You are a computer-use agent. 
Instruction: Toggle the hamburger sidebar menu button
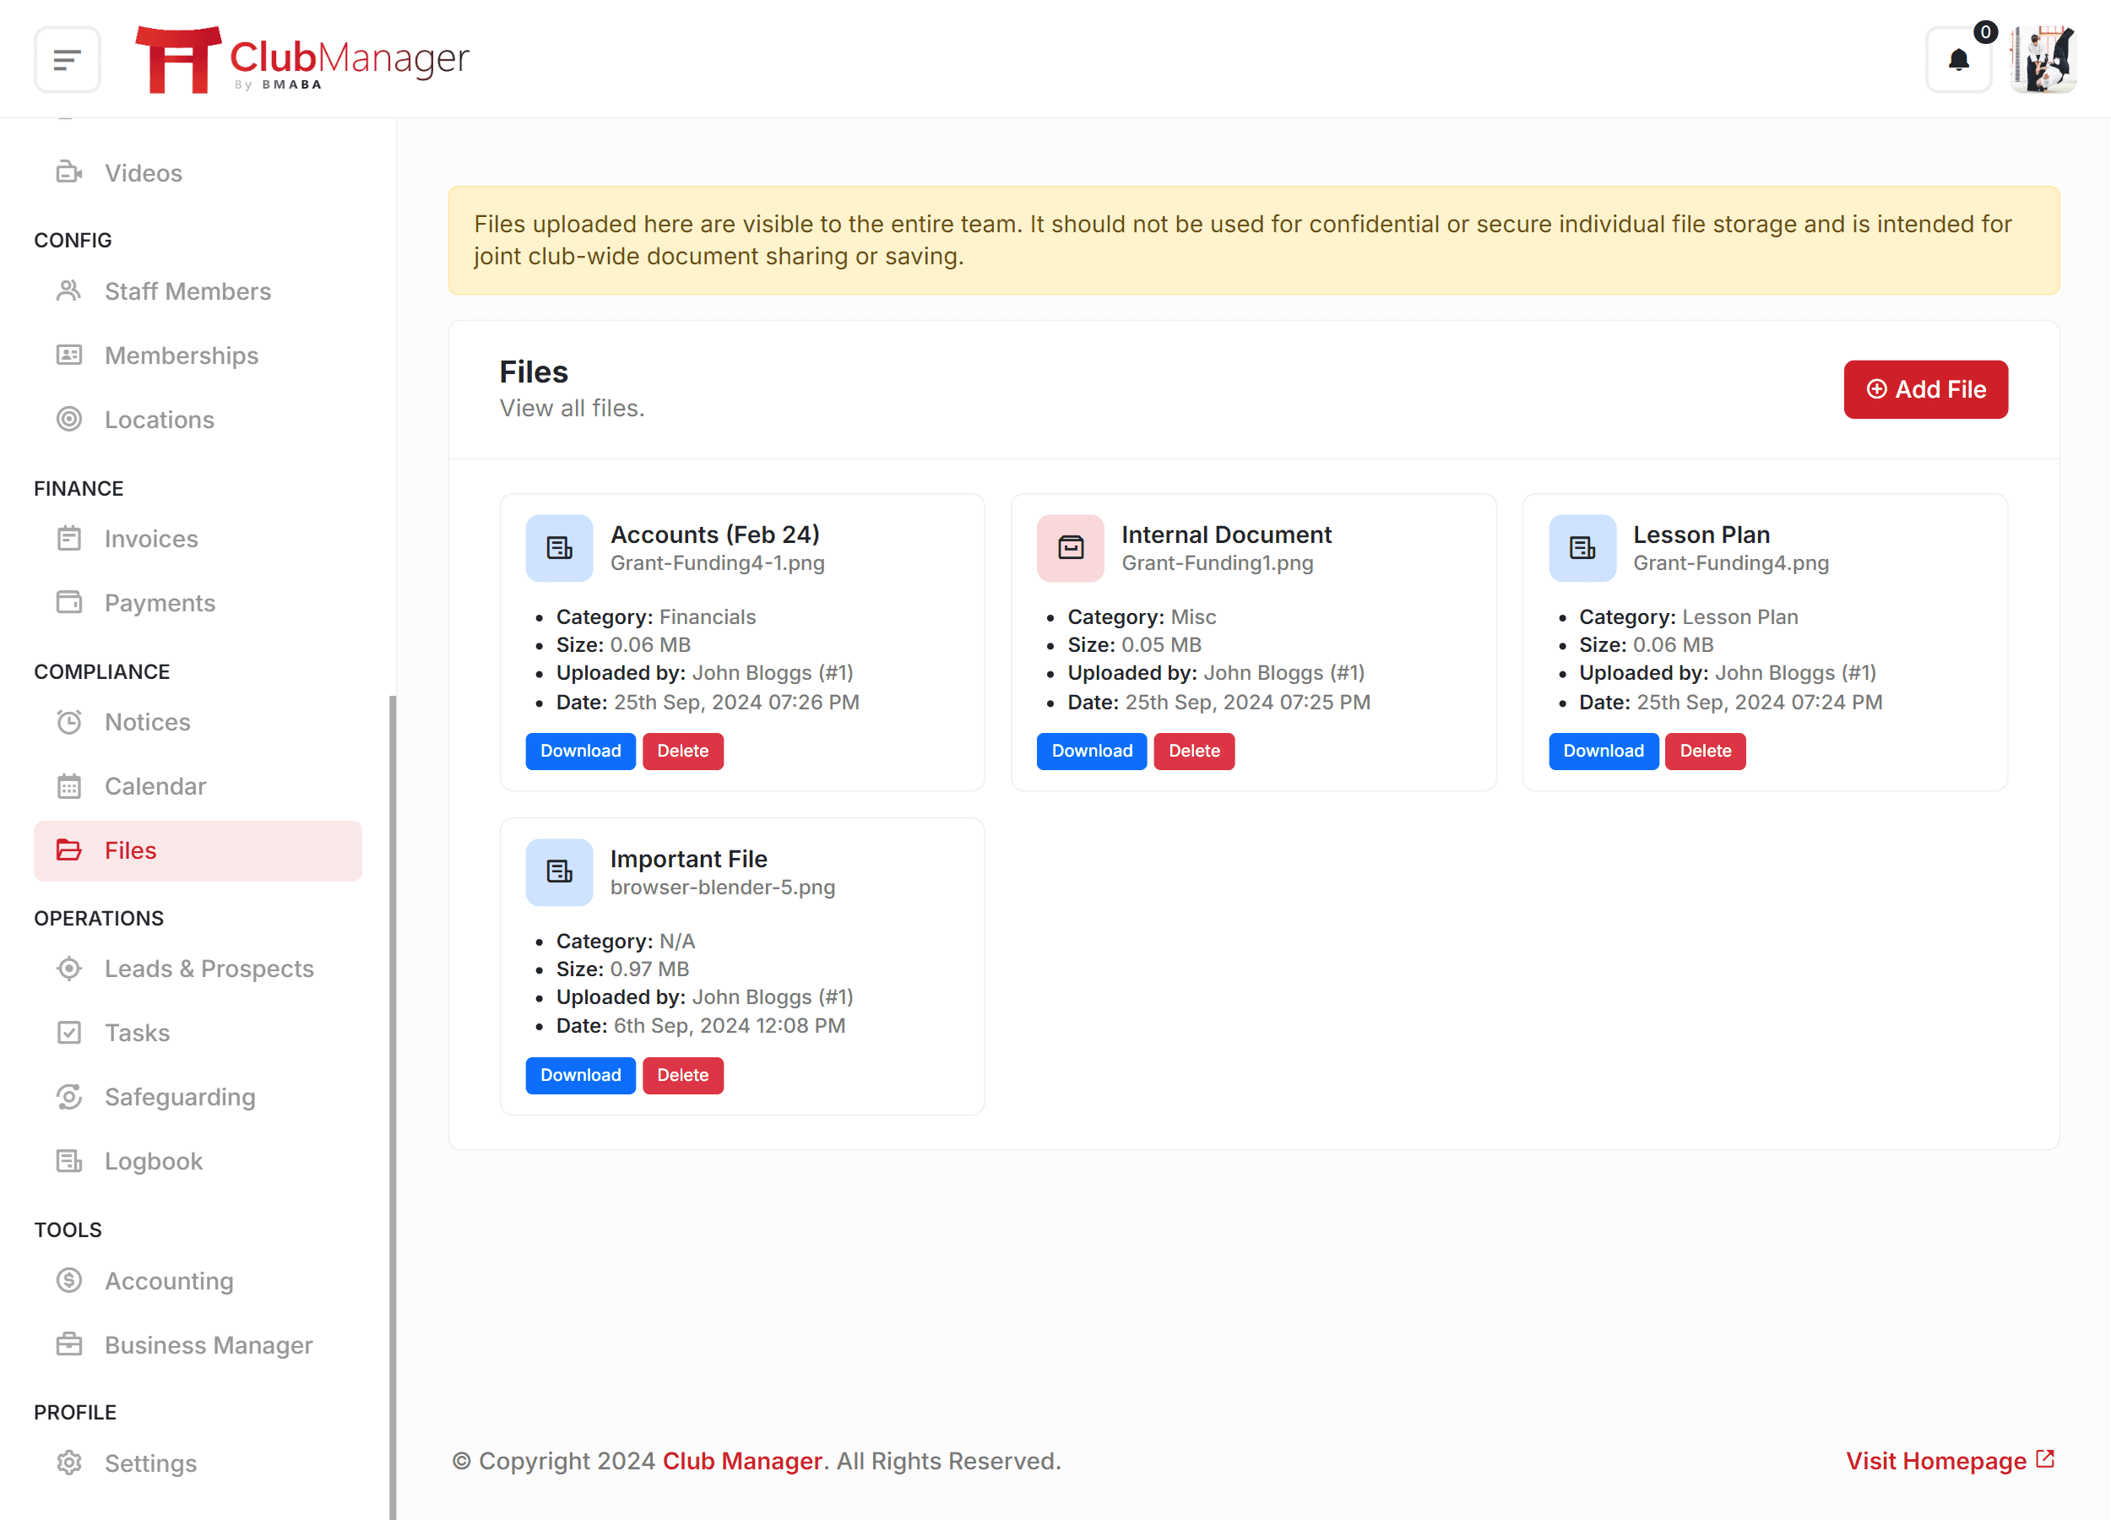tap(67, 61)
